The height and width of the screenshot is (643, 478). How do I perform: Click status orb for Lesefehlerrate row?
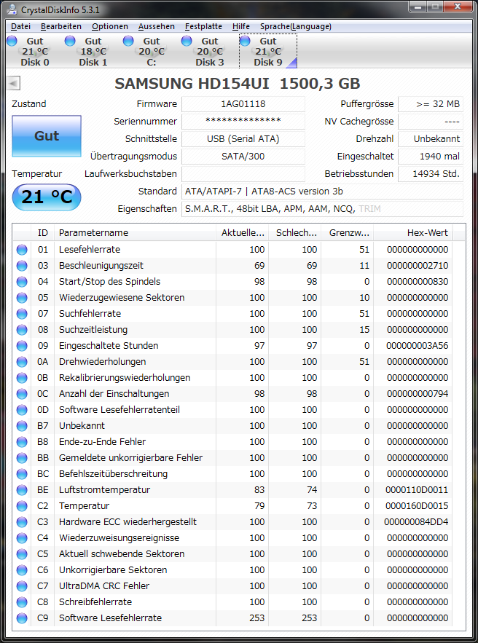pyautogui.click(x=22, y=250)
